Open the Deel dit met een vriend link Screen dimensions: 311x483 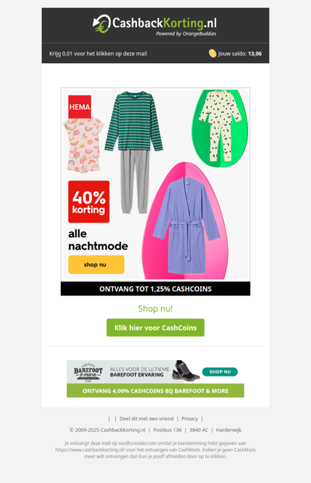point(147,418)
